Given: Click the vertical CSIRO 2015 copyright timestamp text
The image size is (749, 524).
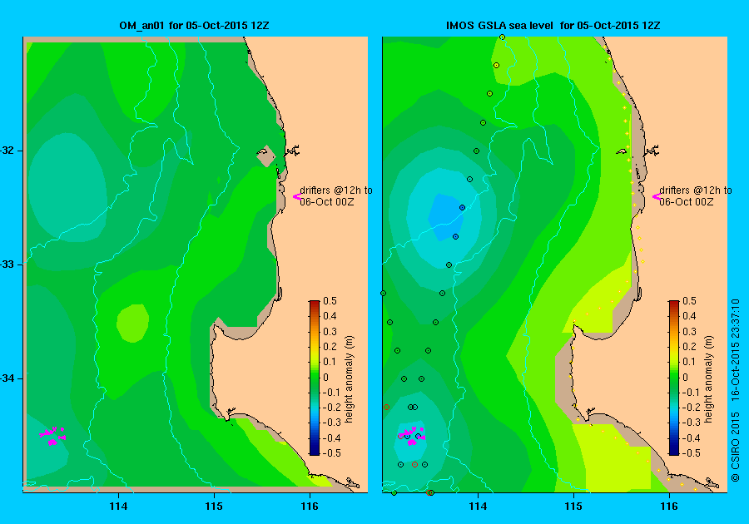Looking at the screenshot, I should [735, 390].
